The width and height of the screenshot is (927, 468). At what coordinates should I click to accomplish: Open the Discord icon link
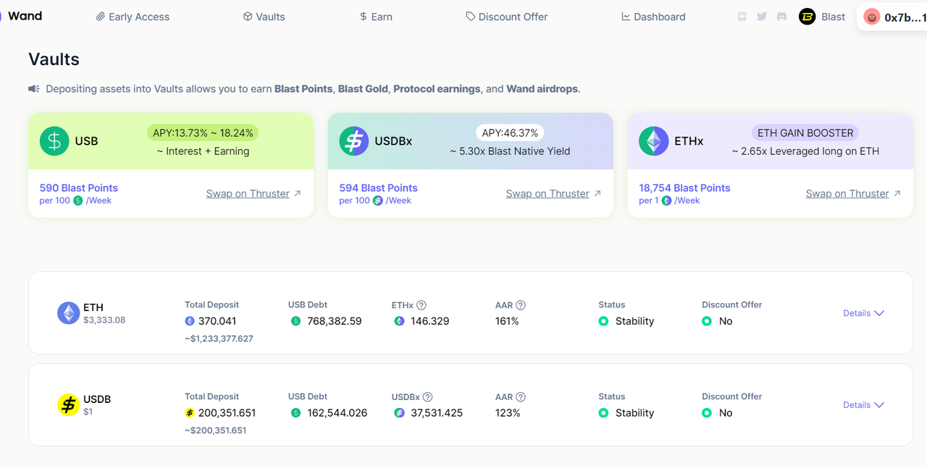tap(781, 17)
